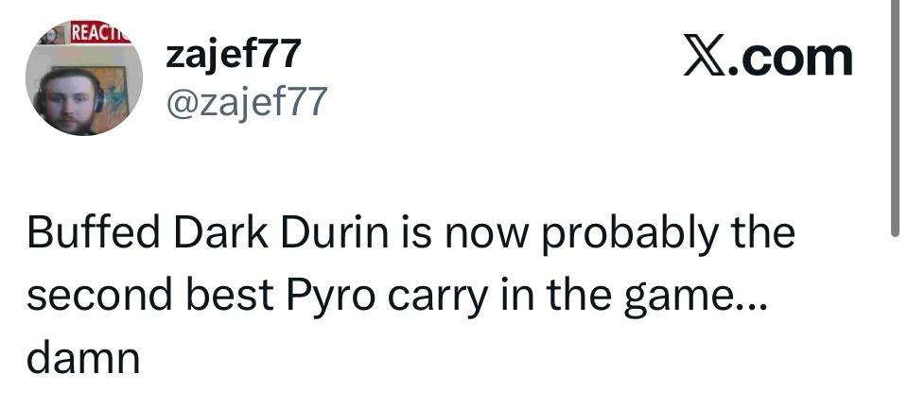Screen dimensions: 908x408
Task: Select the red REACT banner on avatar
Action: pos(99,32)
